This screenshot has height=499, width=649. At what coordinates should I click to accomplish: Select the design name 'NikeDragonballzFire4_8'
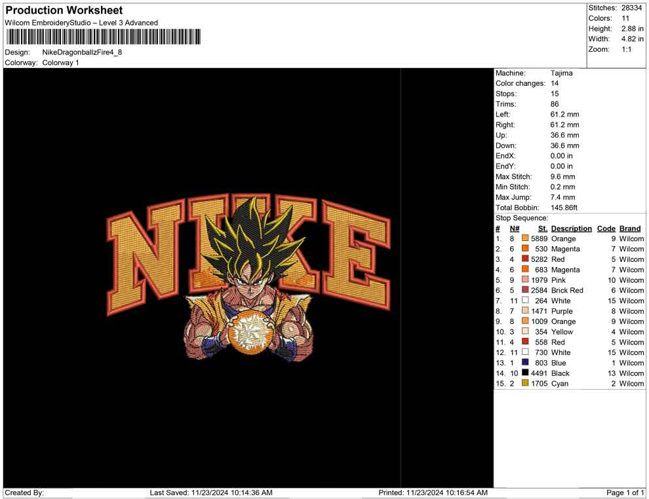point(82,52)
